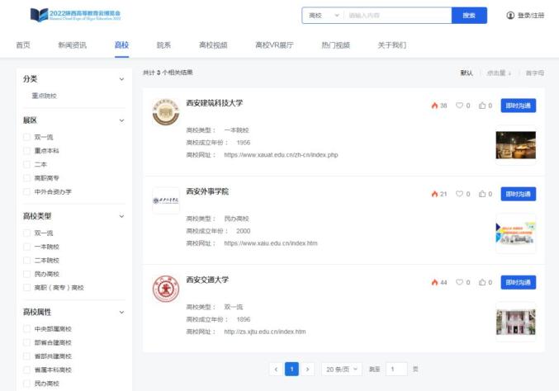Open the 高校VR展厅 nav tab
Viewport: 559px width, 391px height.
pos(273,45)
